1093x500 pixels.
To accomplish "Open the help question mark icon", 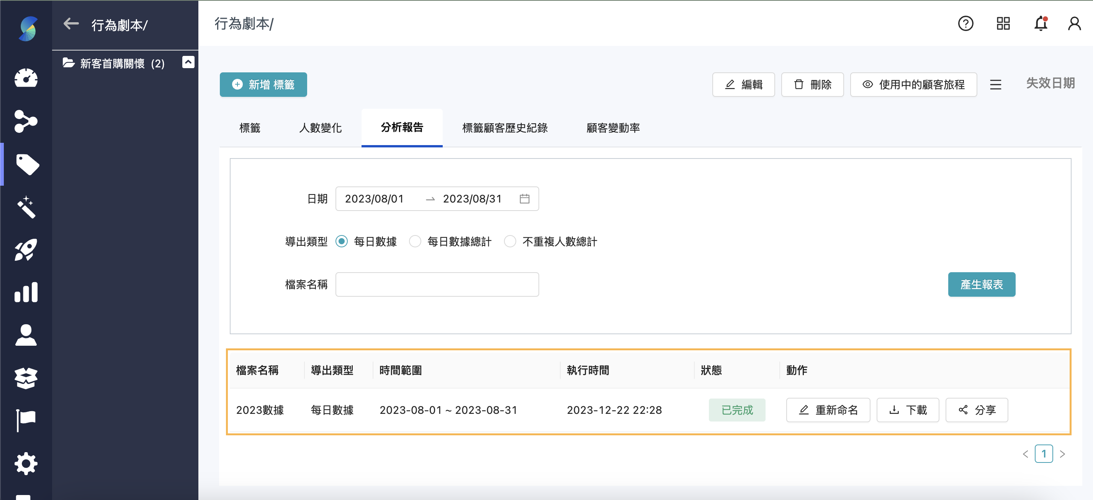I will [966, 24].
